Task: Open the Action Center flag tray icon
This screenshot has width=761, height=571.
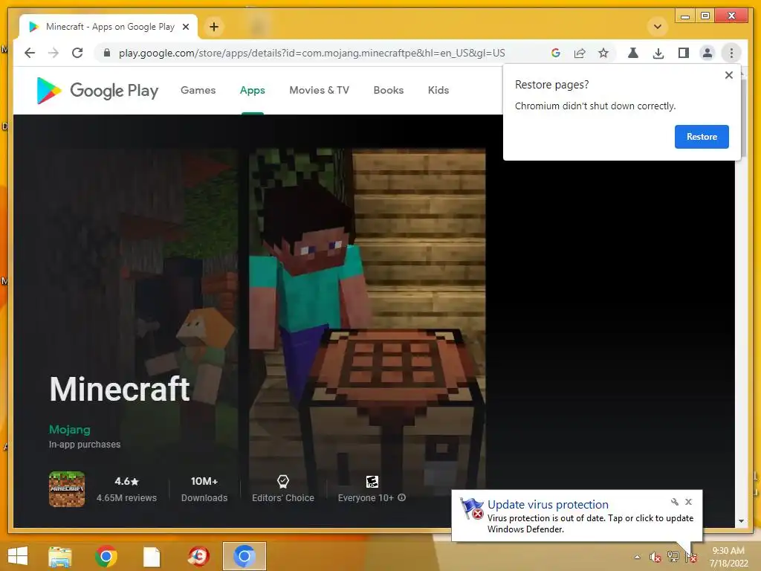Action: [691, 557]
